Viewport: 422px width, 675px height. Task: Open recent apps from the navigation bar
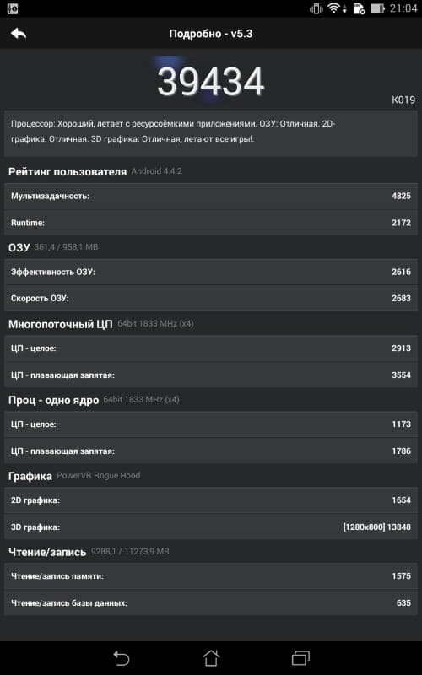pos(301,658)
